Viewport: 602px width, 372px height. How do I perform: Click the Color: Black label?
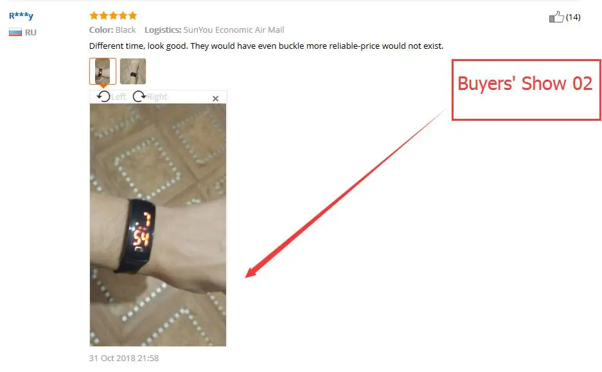pos(112,30)
